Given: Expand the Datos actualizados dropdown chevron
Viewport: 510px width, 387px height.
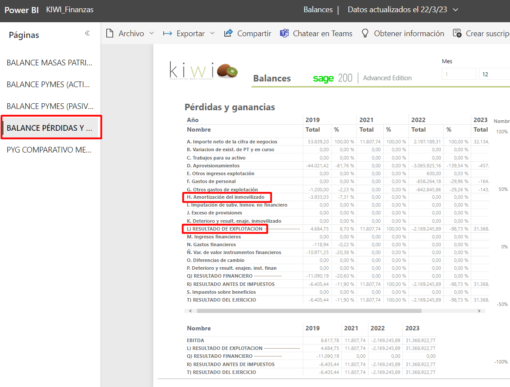Looking at the screenshot, I should (456, 10).
